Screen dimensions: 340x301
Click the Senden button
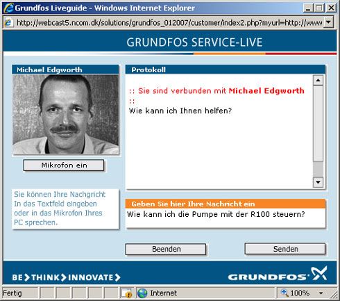pyautogui.click(x=285, y=249)
